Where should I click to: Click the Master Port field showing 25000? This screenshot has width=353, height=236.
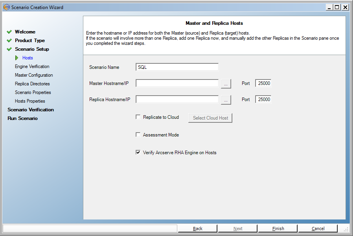click(263, 83)
